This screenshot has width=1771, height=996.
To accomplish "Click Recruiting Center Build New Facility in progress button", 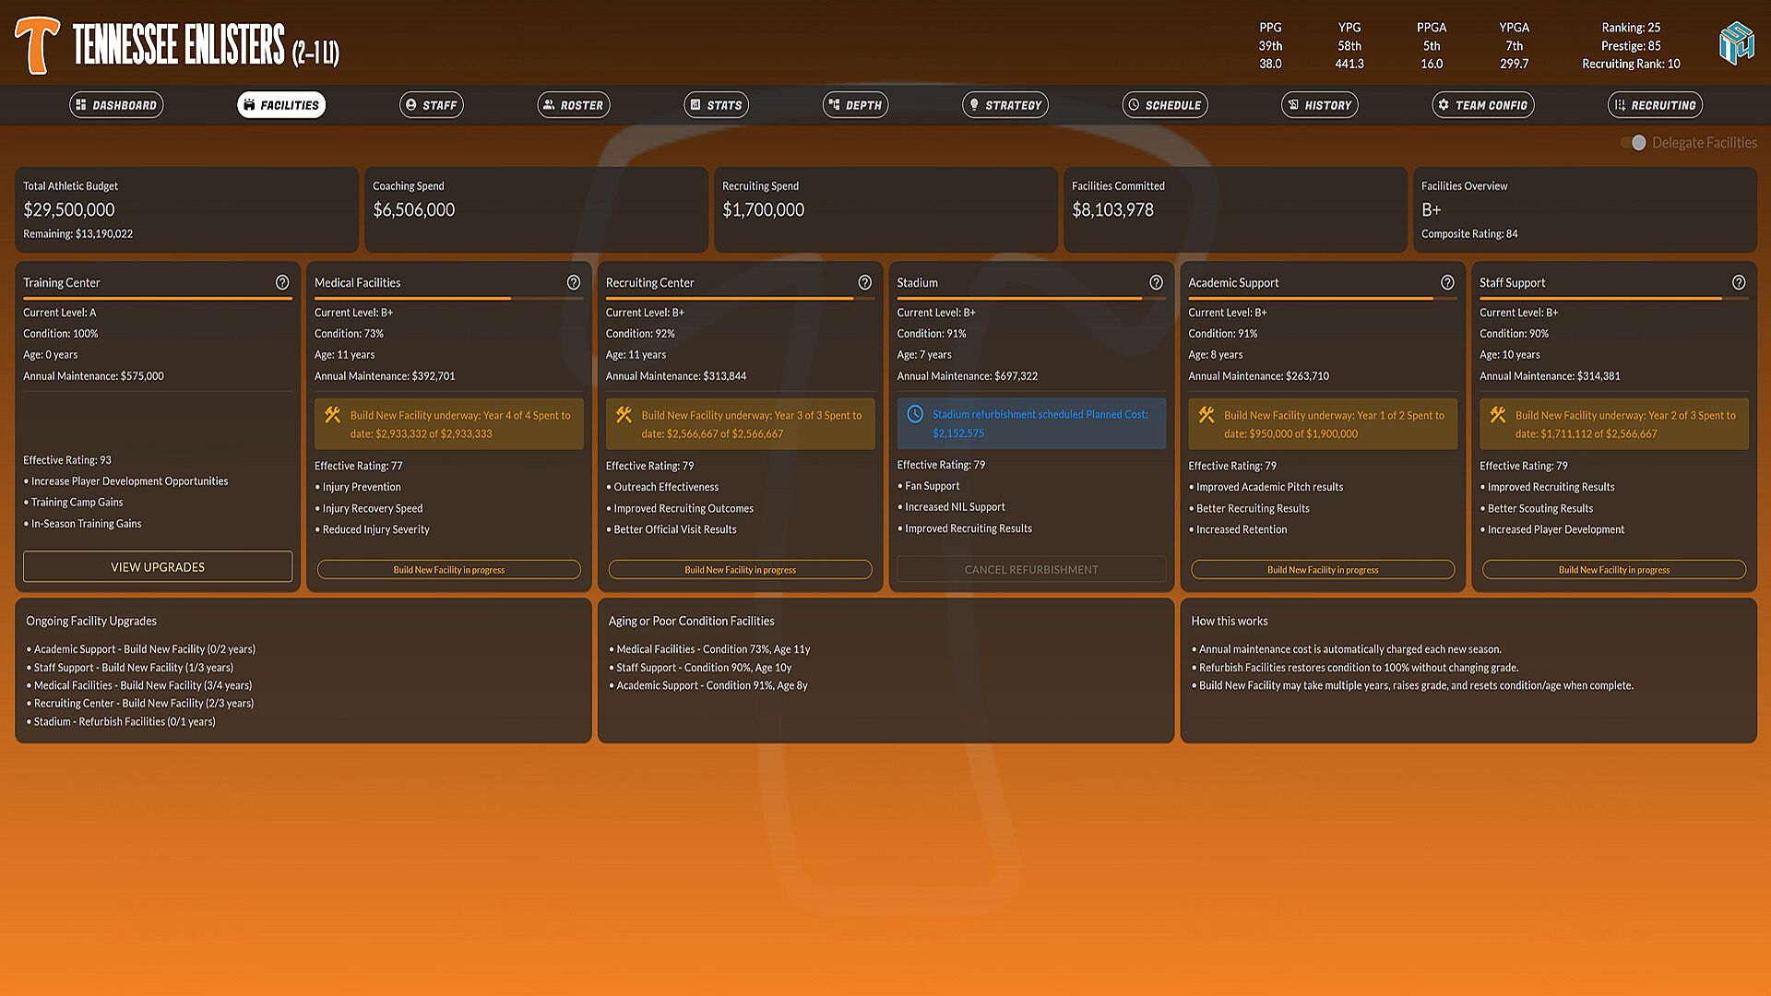I will 741,570.
